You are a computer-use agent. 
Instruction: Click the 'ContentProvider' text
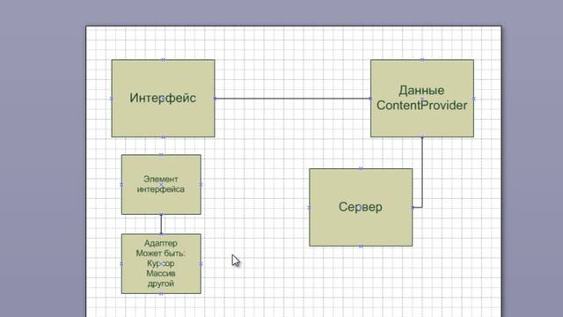422,106
